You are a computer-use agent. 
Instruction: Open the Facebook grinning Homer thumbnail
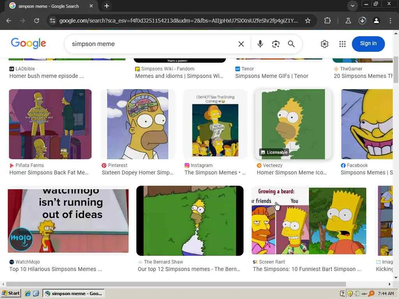(367, 124)
